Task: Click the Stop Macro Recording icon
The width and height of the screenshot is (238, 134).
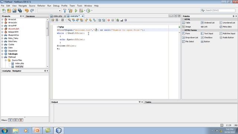Action: pos(113,20)
